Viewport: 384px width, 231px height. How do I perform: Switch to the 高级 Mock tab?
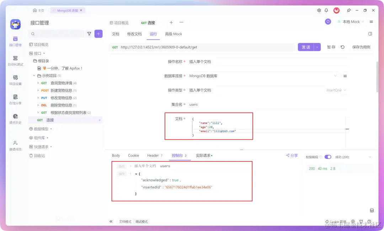click(174, 34)
